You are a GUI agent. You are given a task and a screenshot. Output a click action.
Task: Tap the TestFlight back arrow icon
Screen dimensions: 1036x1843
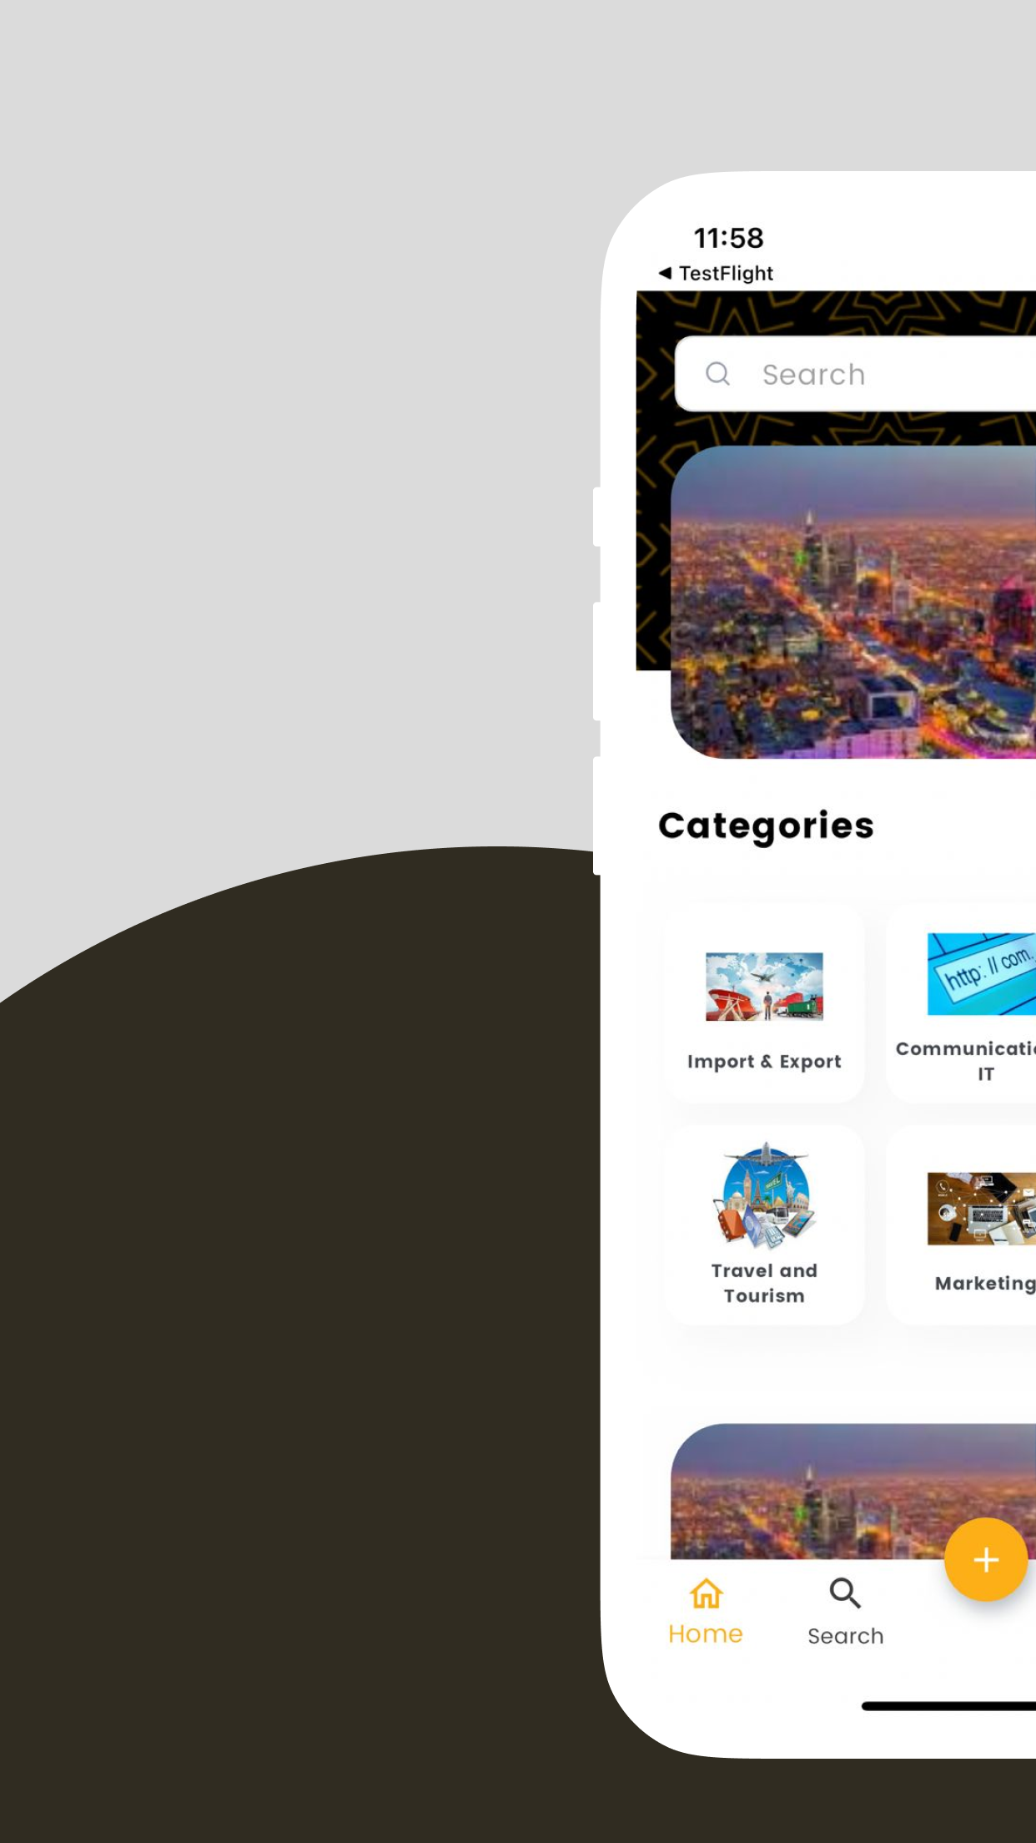(x=665, y=273)
